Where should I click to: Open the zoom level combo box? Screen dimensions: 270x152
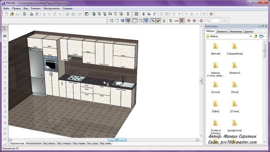point(217,21)
